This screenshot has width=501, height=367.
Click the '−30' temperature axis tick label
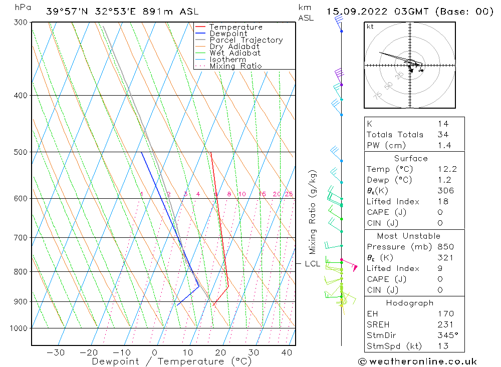56,352
